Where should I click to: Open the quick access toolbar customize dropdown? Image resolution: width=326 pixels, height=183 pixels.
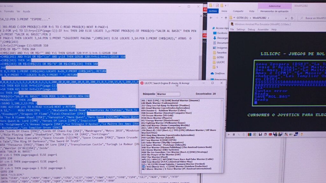click(226, 6)
